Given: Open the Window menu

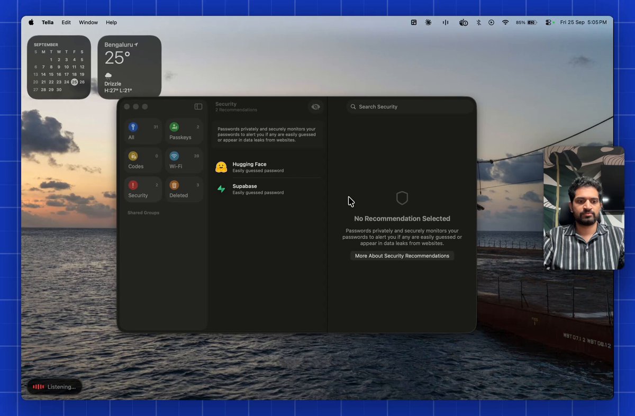Looking at the screenshot, I should [88, 22].
